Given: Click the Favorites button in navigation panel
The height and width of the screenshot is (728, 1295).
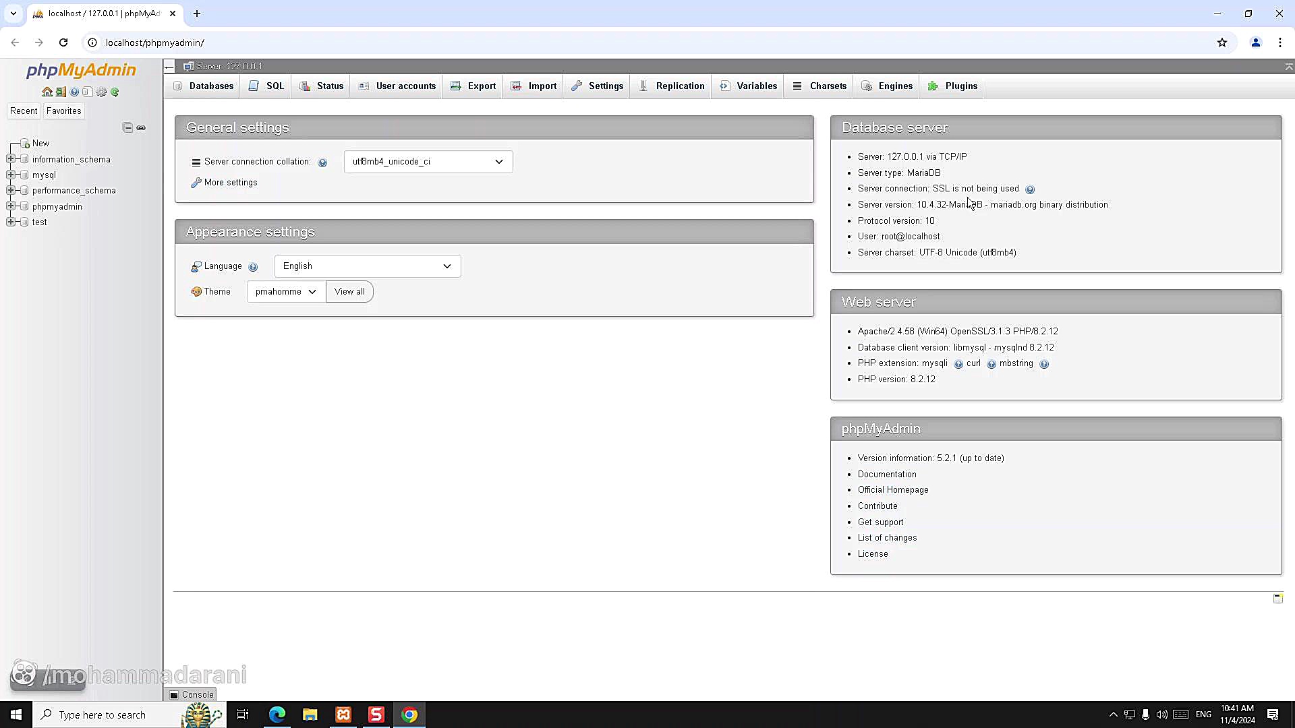Looking at the screenshot, I should point(64,111).
